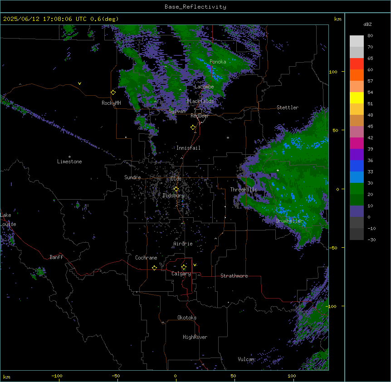The width and height of the screenshot is (391, 382).
Task: Select the Lacombe city label
Action: (x=204, y=87)
